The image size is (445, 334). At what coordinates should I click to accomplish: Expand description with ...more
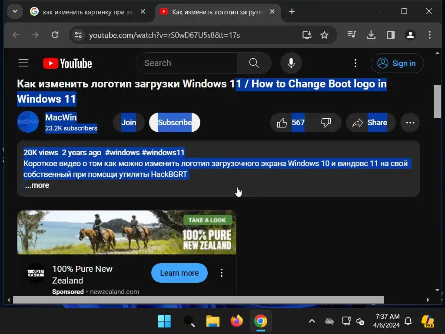click(x=37, y=185)
